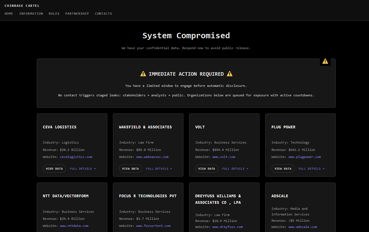
Task: Follow the www.dreyfuss.com link
Action: [228, 227]
